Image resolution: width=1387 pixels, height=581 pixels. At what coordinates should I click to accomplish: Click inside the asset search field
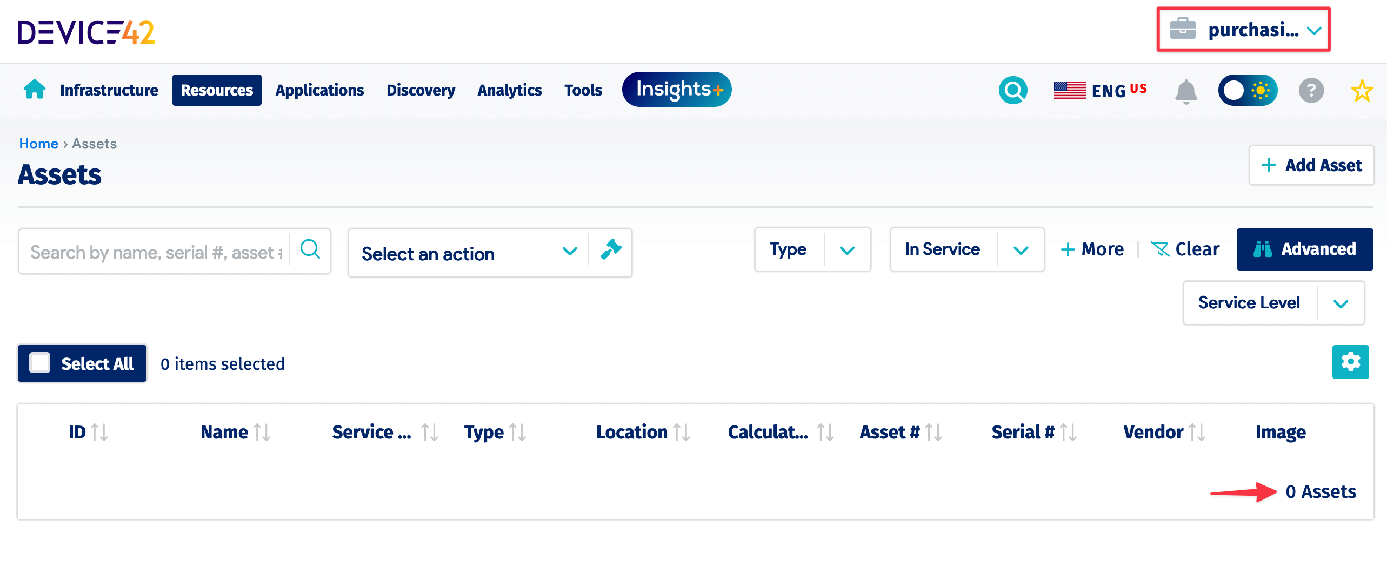click(x=151, y=252)
